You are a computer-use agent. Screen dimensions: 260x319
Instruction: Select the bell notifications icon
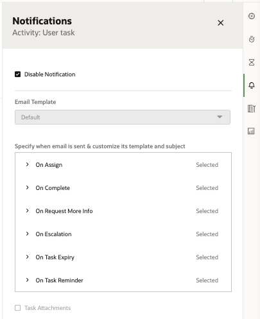[x=252, y=85]
